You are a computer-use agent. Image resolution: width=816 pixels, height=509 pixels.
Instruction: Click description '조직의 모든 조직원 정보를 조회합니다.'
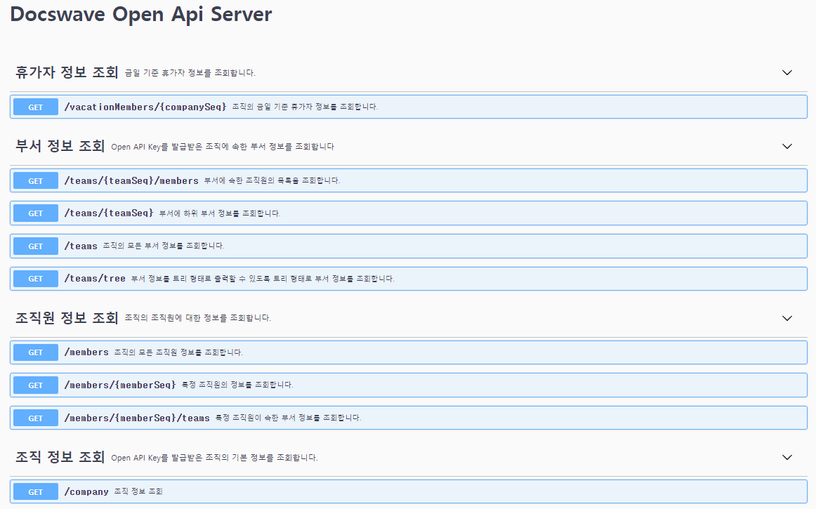click(x=178, y=352)
